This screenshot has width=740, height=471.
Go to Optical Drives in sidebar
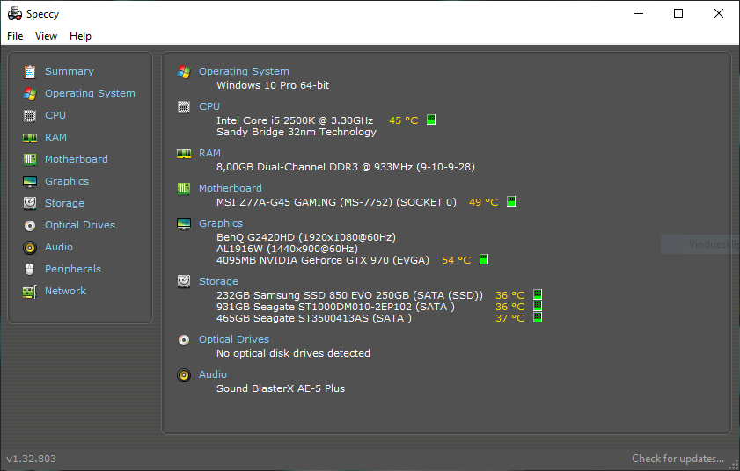tap(80, 225)
